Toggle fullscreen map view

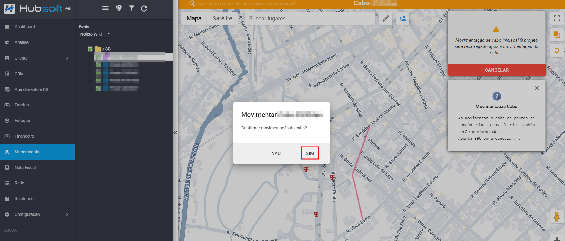point(557,18)
